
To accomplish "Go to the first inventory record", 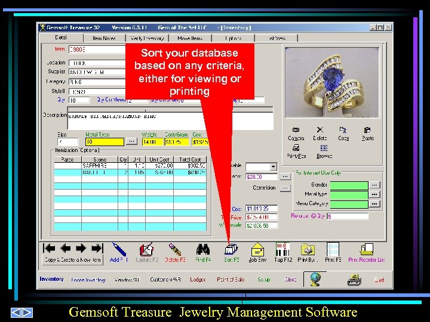I will (50, 248).
